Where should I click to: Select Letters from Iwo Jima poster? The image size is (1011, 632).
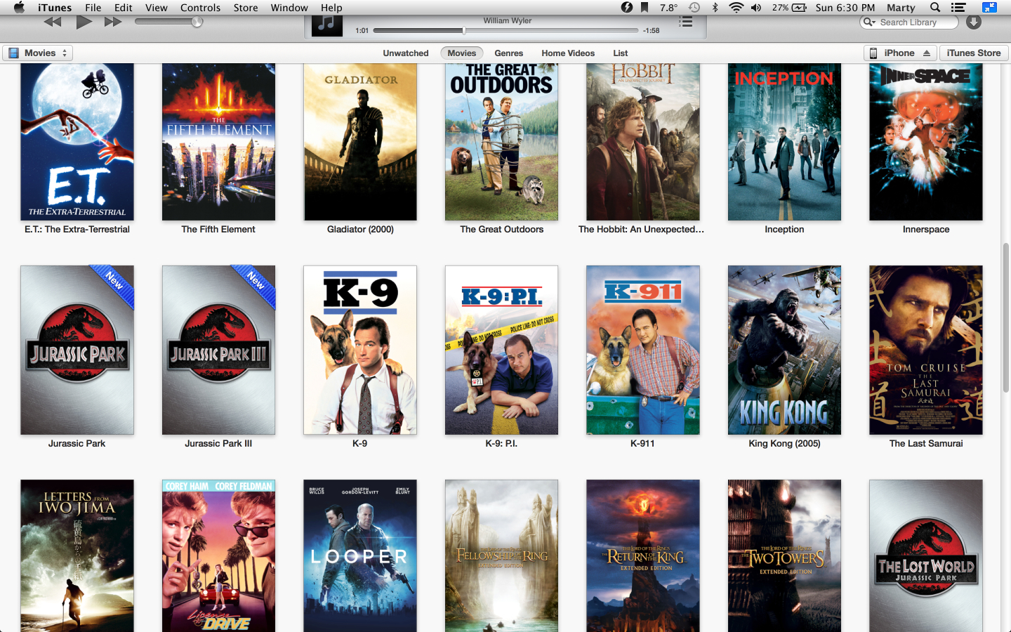point(77,555)
